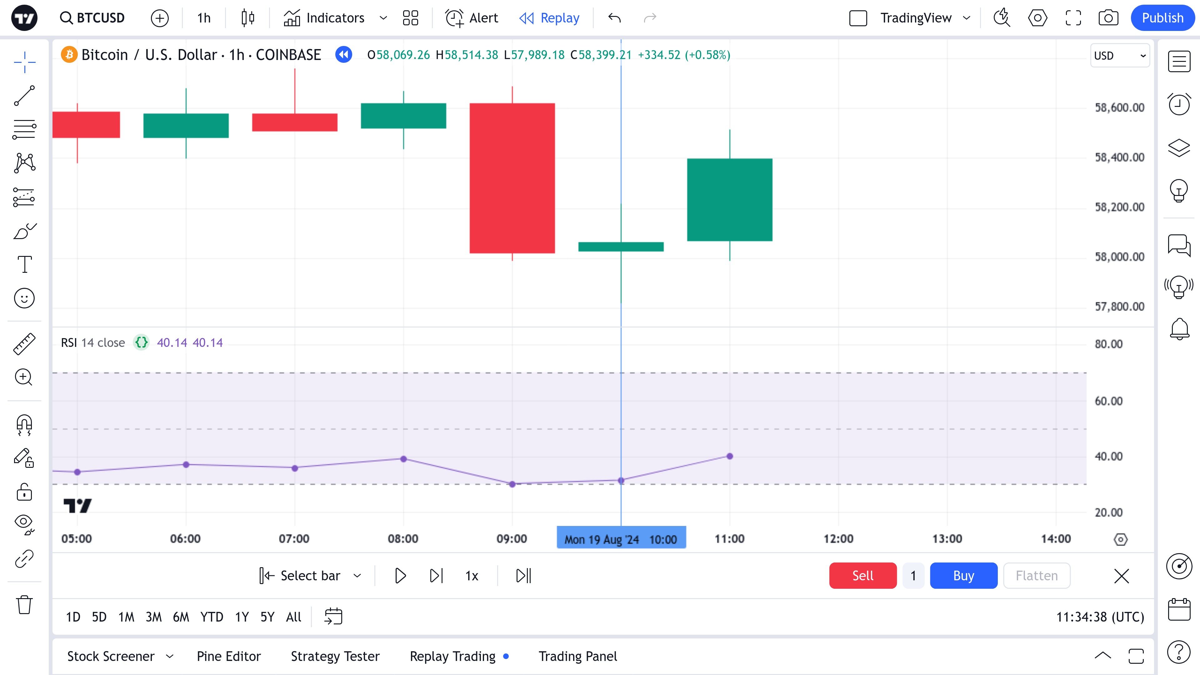Click the blue Publish button
Screen dimensions: 1200x675
1162,18
